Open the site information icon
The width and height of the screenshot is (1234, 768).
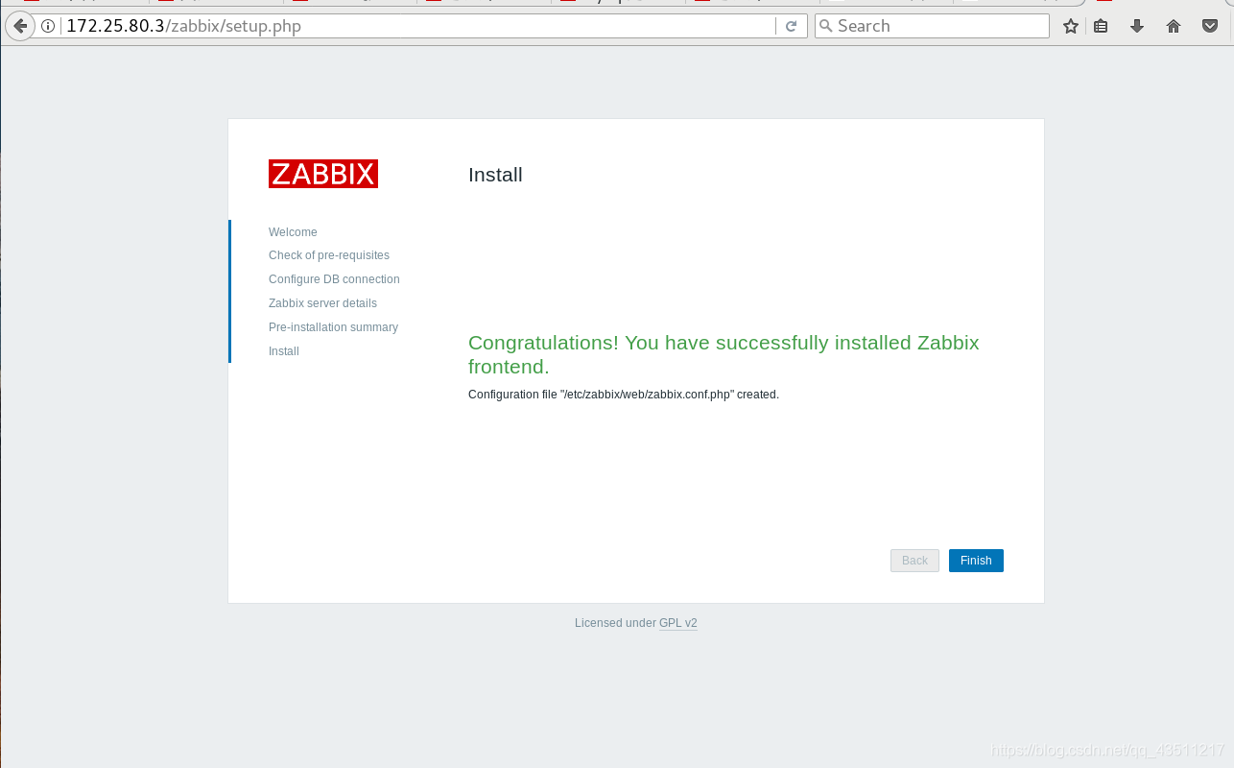pos(49,26)
